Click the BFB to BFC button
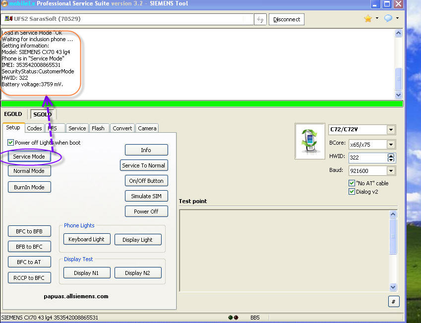 pyautogui.click(x=29, y=247)
